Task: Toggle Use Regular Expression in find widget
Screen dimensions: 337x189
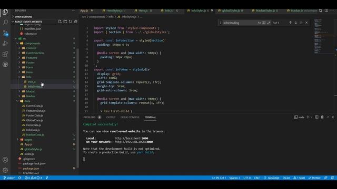Action: (x=269, y=23)
